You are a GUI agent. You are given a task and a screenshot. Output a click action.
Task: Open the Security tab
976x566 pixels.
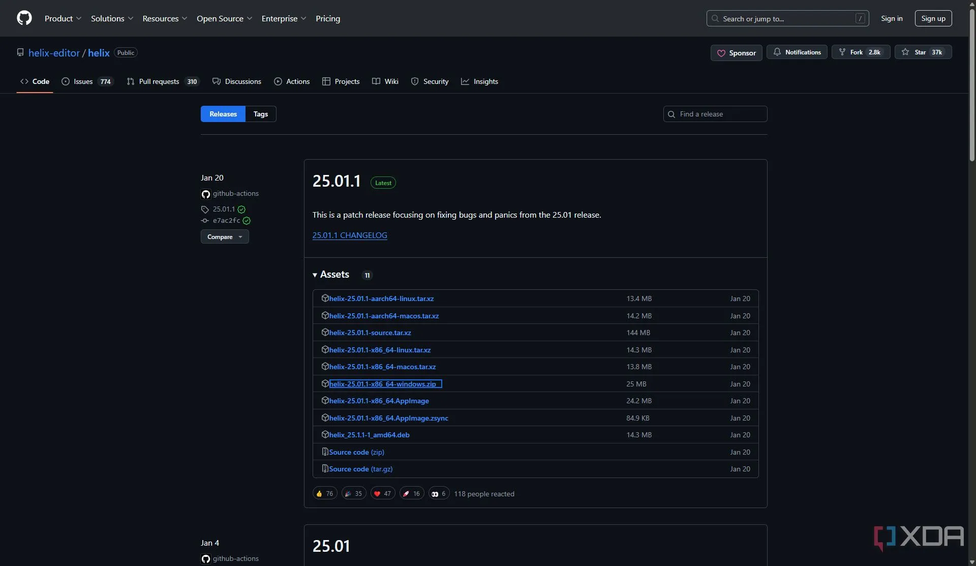[x=430, y=81]
